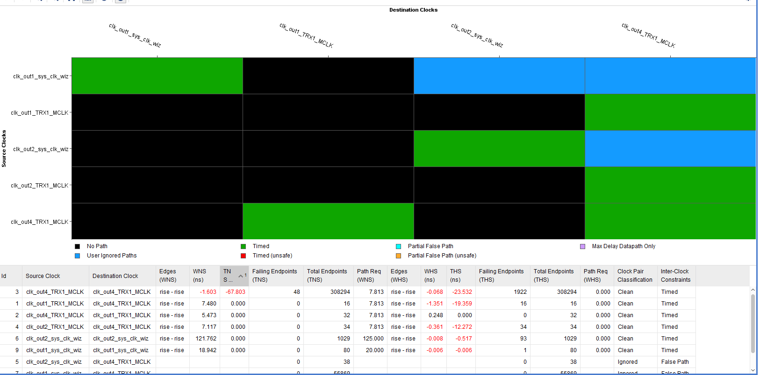Screen dimensions: 760x375
Task: Click clk_out4_TRX1_MCLK source clock axis label
Action: click(x=40, y=222)
